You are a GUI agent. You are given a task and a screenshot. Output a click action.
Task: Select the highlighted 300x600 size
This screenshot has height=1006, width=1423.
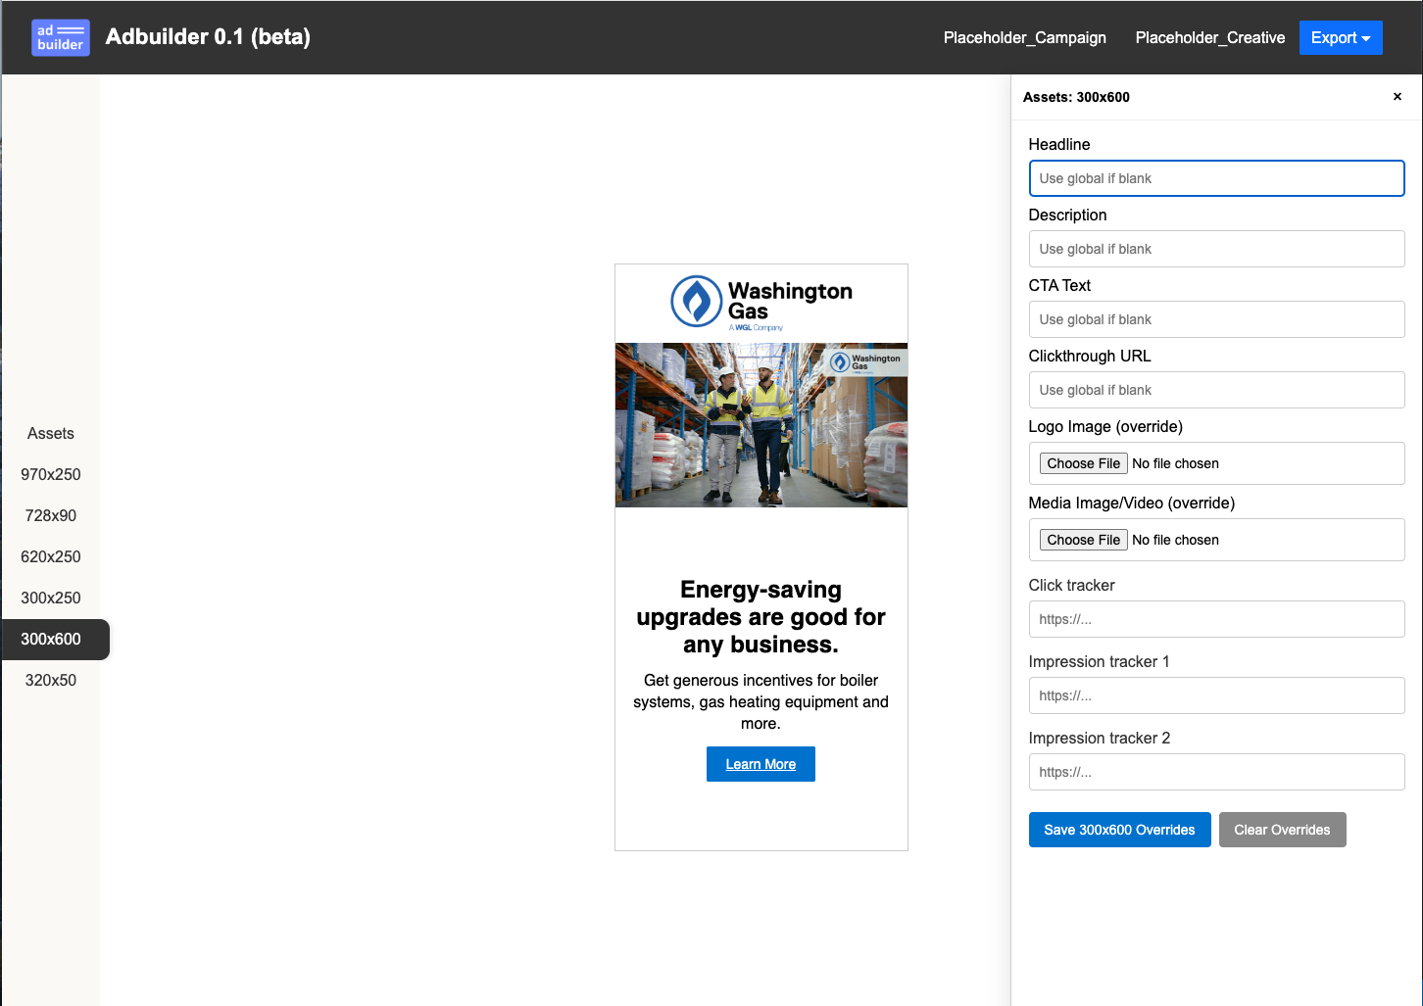tap(49, 639)
